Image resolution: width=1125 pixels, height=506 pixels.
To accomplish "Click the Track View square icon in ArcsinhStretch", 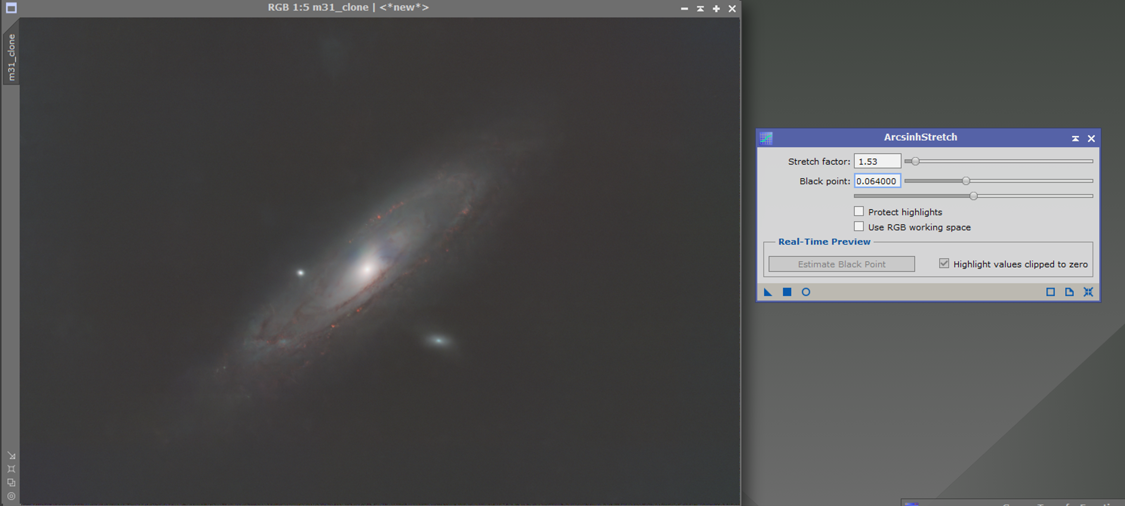I will tap(1050, 292).
